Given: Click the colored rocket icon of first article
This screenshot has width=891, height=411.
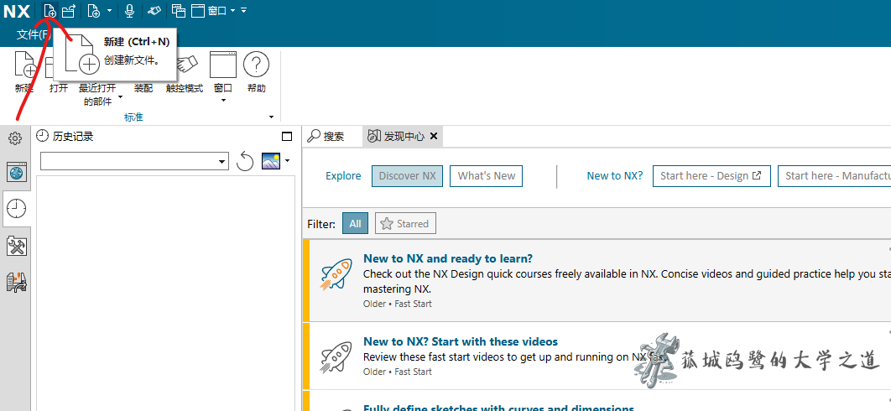Looking at the screenshot, I should click(336, 274).
